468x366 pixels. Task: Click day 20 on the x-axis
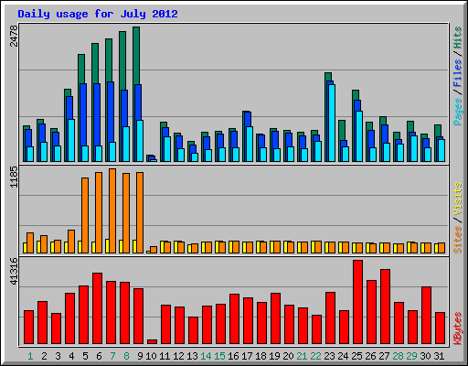[x=288, y=356]
